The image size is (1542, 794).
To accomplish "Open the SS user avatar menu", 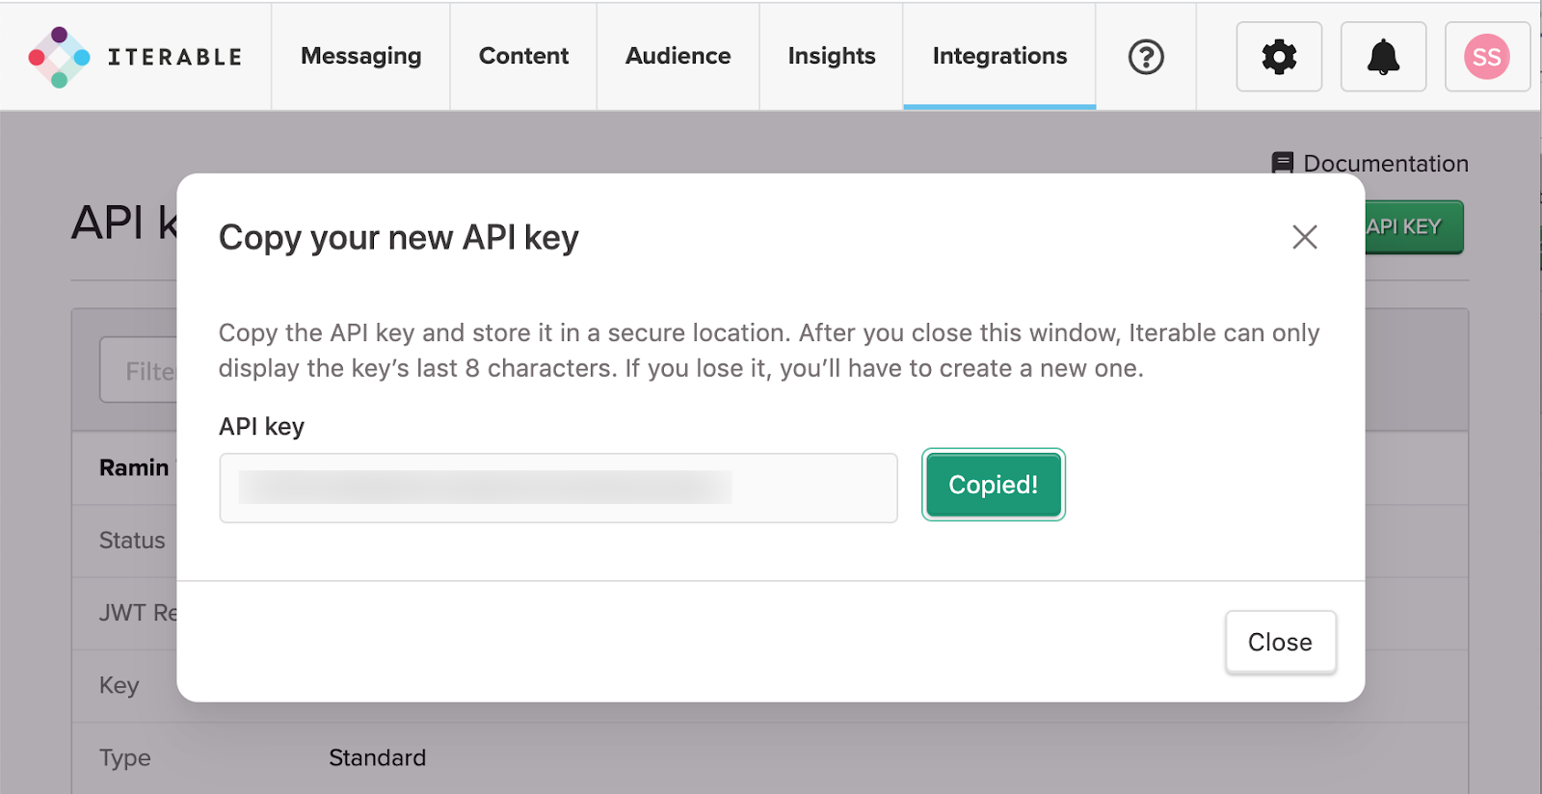I will pyautogui.click(x=1486, y=57).
